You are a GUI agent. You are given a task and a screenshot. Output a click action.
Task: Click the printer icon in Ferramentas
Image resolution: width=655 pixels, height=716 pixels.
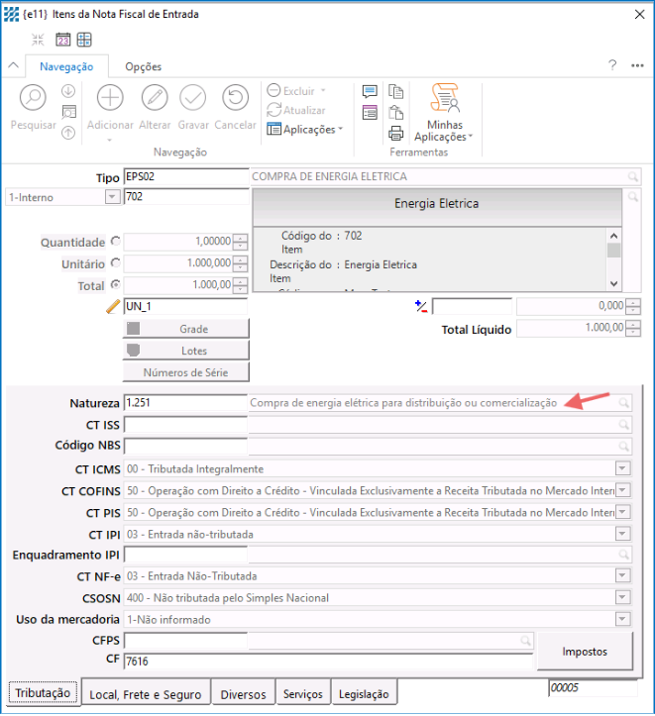tap(396, 134)
